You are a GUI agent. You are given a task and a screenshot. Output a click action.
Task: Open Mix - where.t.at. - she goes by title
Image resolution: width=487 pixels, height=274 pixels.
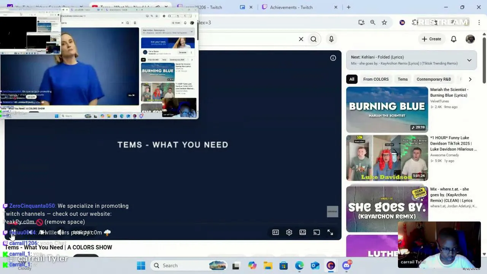point(451,195)
